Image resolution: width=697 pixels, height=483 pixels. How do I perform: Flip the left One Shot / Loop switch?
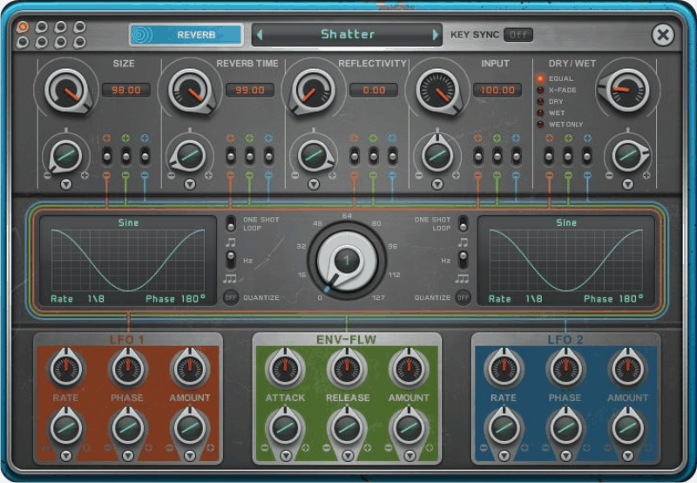[x=231, y=223]
